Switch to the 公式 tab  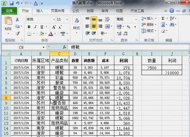76,11
